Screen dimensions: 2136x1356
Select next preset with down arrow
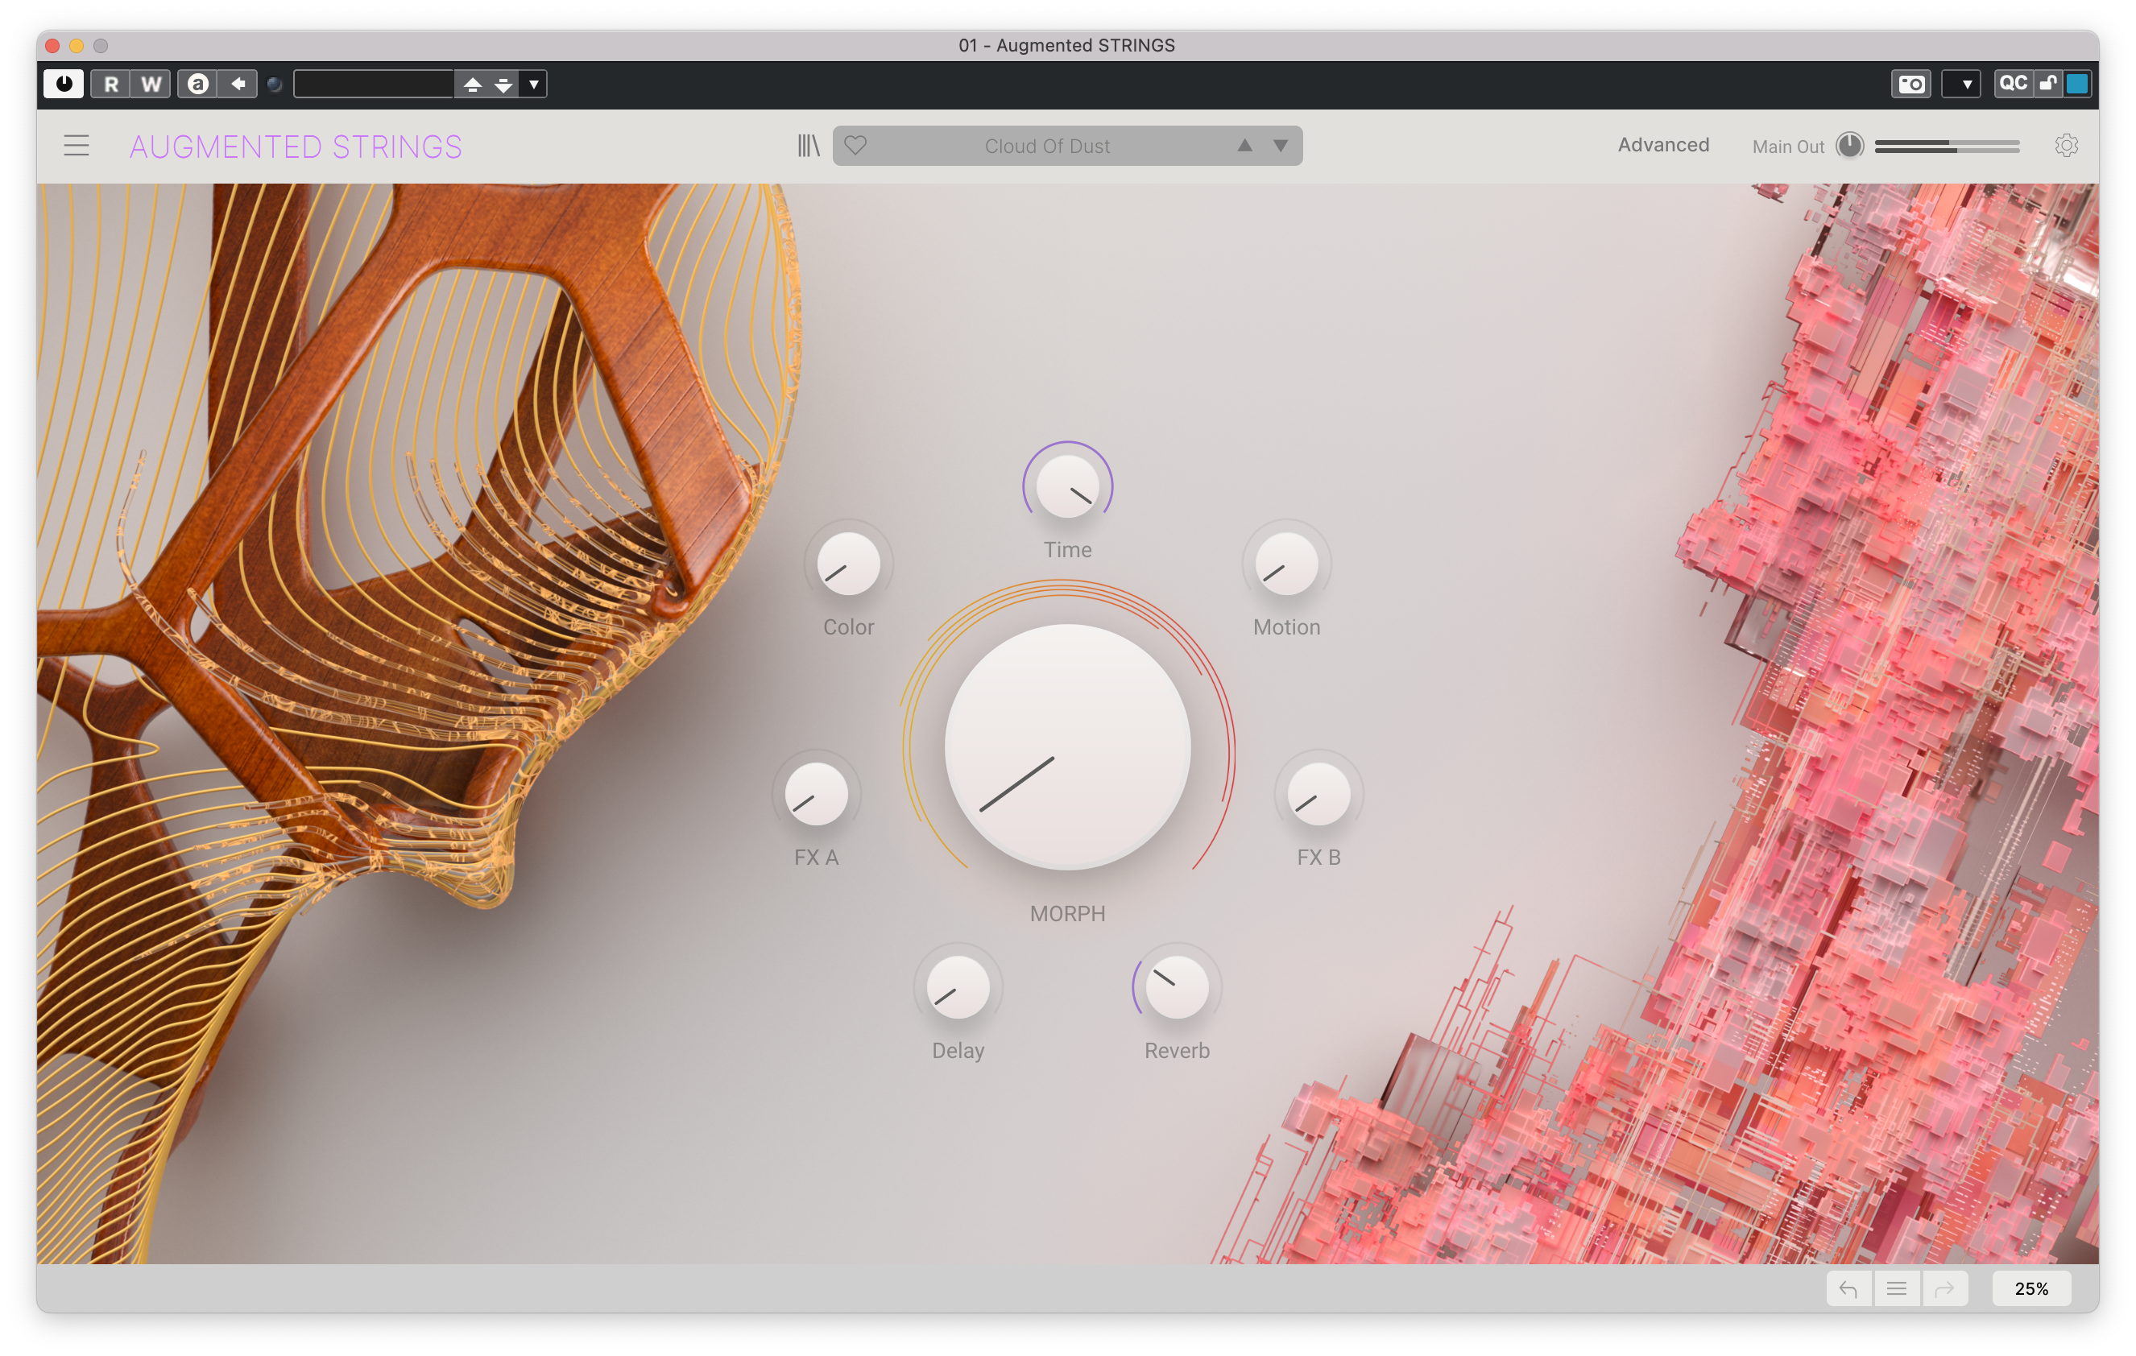[1280, 146]
